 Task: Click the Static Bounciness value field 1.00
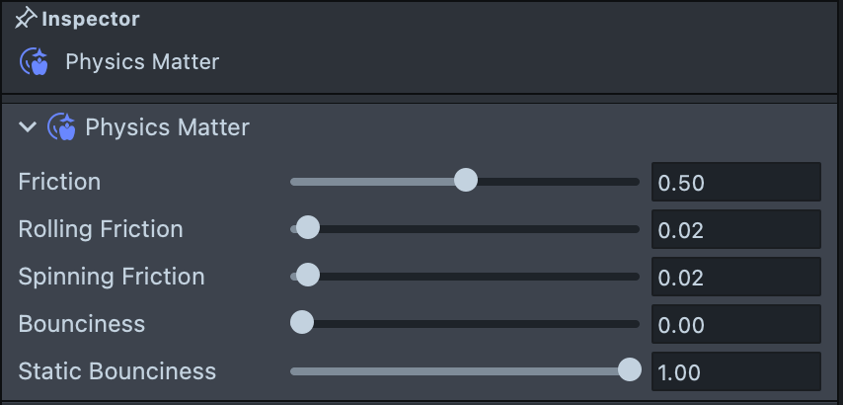735,371
